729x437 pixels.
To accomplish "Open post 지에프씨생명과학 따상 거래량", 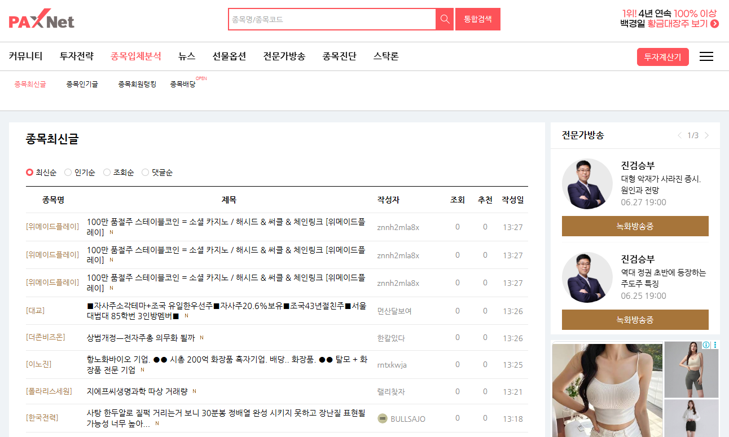I will click(138, 391).
